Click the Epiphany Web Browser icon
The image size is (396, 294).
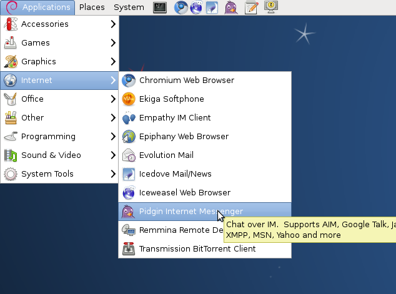pos(129,136)
